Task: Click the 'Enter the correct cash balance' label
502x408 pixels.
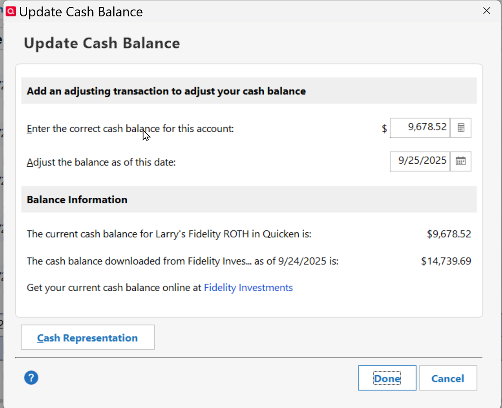Action: tap(130, 128)
